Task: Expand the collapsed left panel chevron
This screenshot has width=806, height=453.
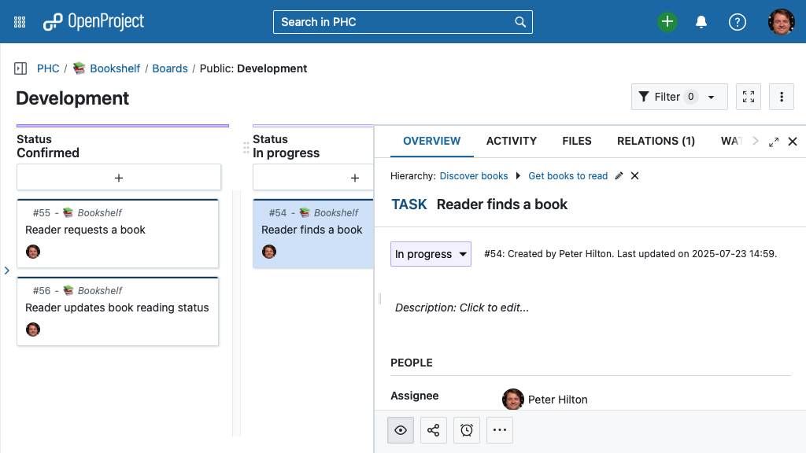Action: (6, 271)
